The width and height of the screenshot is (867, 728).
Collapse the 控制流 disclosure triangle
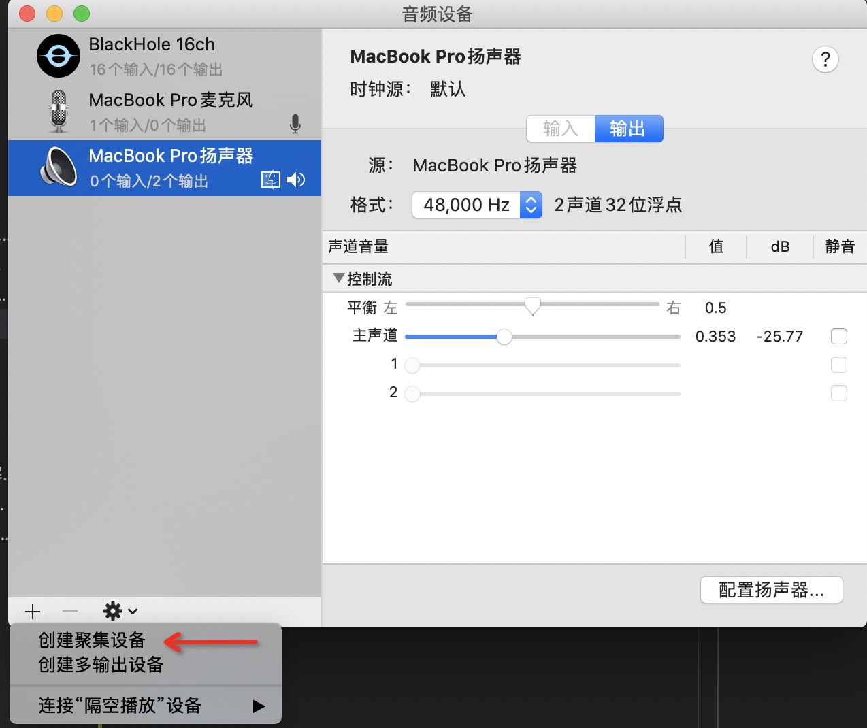(338, 278)
